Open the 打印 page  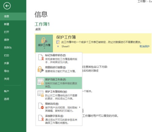13,55
